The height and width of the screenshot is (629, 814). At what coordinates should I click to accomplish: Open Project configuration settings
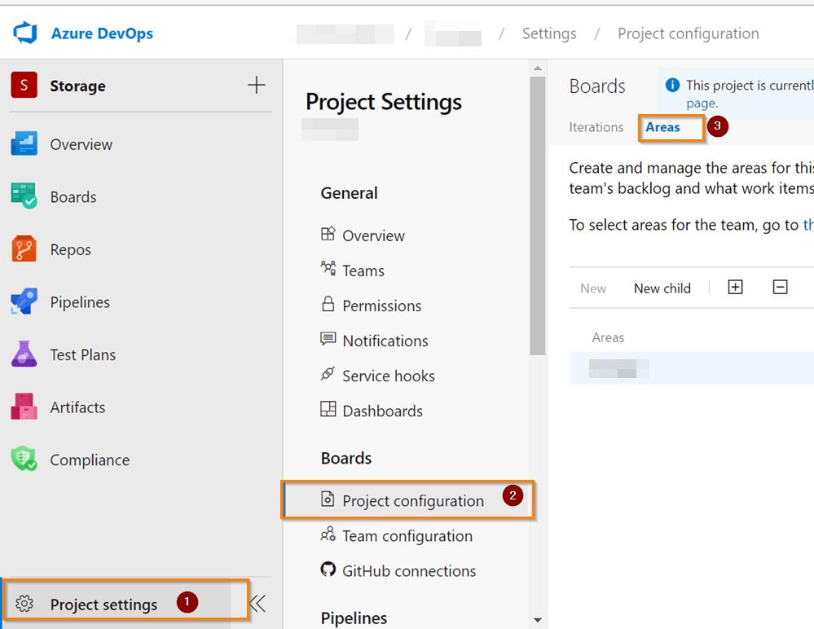tap(412, 501)
